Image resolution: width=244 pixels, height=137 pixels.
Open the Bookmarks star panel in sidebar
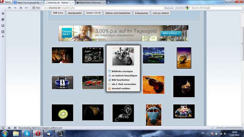tap(3, 14)
